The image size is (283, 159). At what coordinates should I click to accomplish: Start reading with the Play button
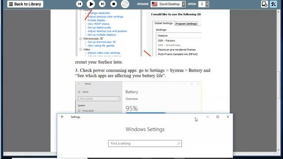pos(91,4)
